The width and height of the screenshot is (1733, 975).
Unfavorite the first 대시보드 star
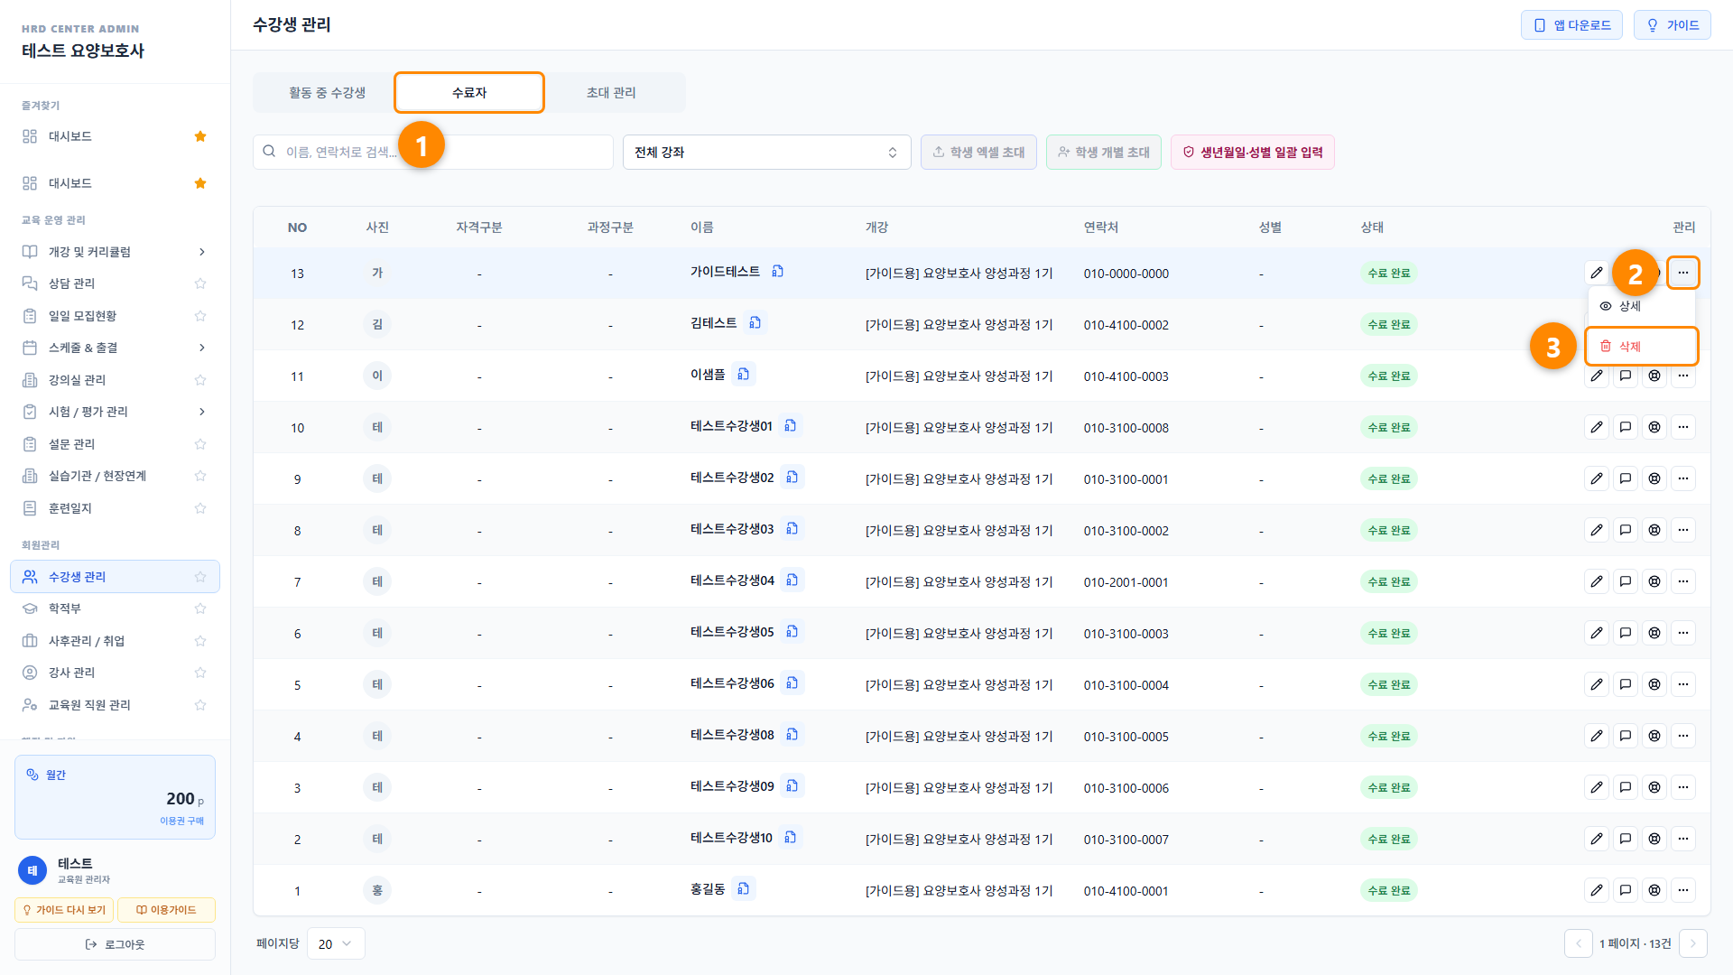[200, 136]
